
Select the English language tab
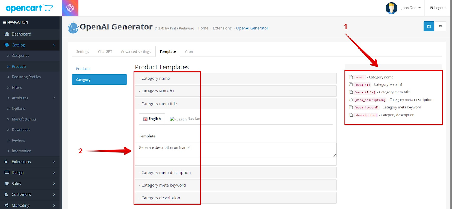click(x=152, y=119)
